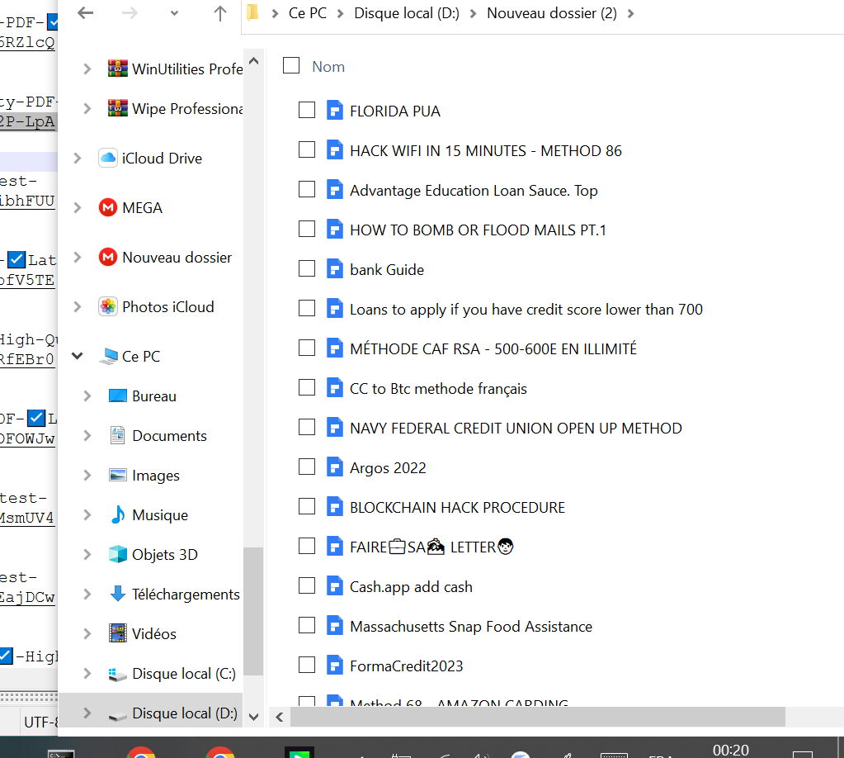Click the iCloud Drive cloud icon
The height and width of the screenshot is (758, 844).
point(108,158)
